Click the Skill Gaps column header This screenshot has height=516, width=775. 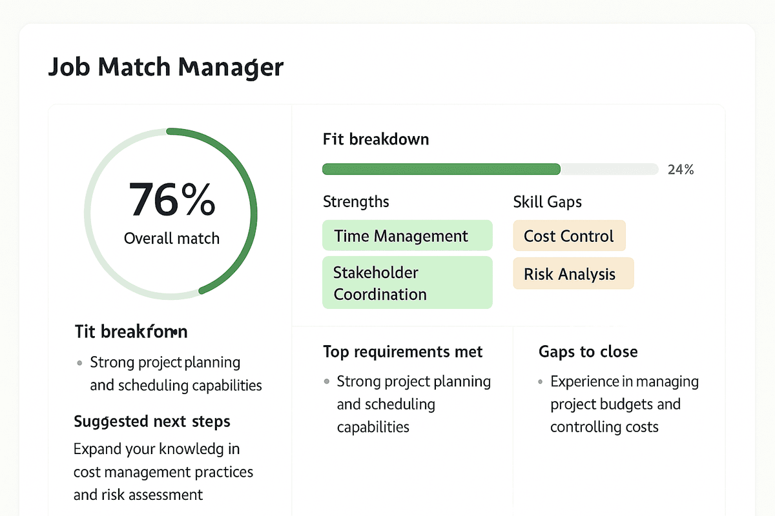pyautogui.click(x=547, y=201)
